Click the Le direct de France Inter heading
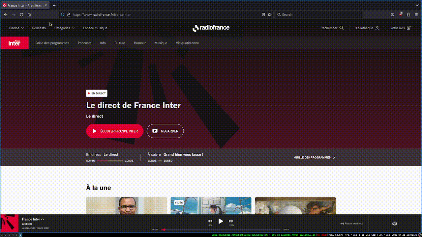 tap(134, 105)
